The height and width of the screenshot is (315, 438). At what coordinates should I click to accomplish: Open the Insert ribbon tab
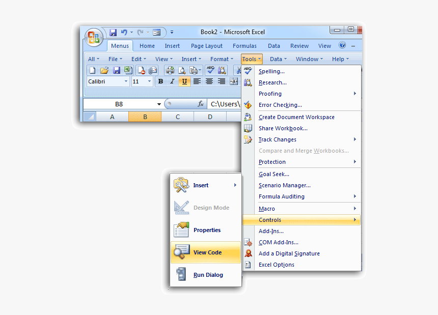click(172, 46)
